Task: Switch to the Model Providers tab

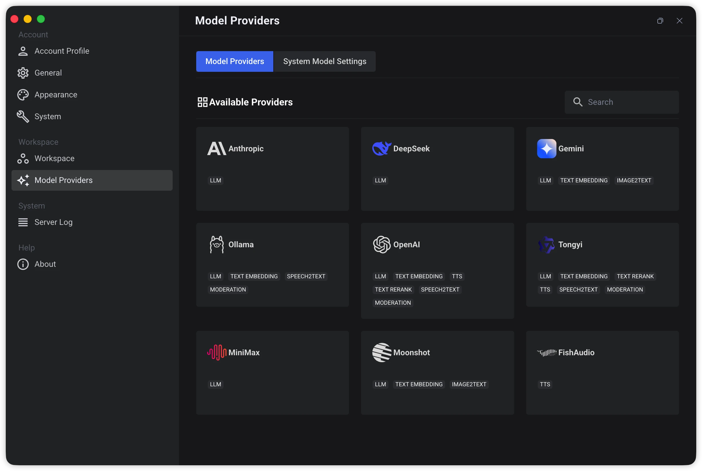Action: coord(235,61)
